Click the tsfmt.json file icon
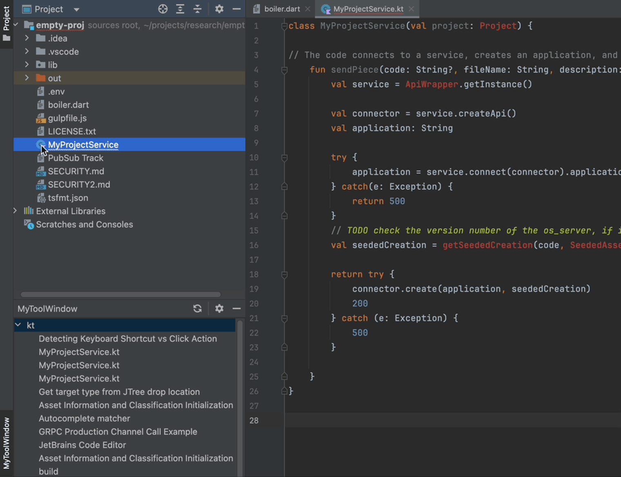Viewport: 621px width, 477px height. pyautogui.click(x=41, y=198)
